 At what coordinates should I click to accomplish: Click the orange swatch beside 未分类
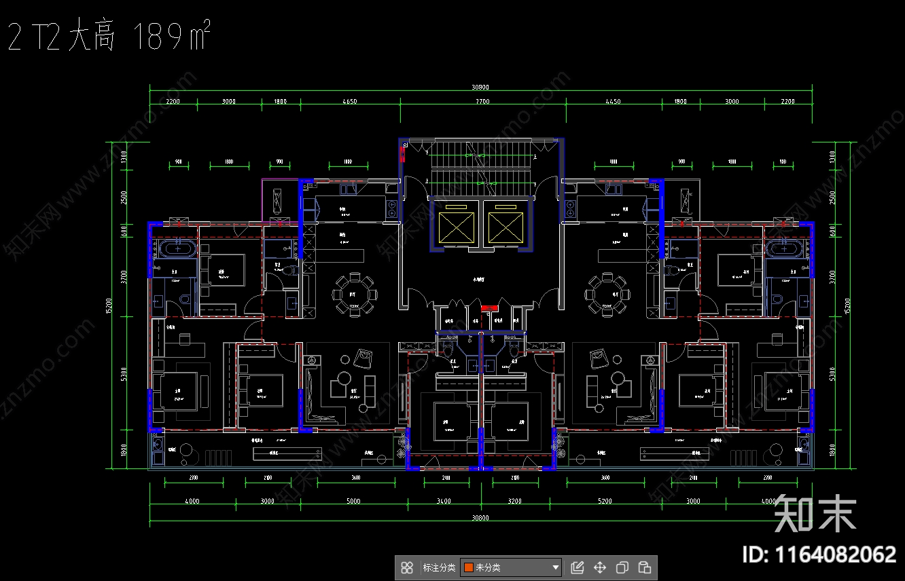click(468, 567)
